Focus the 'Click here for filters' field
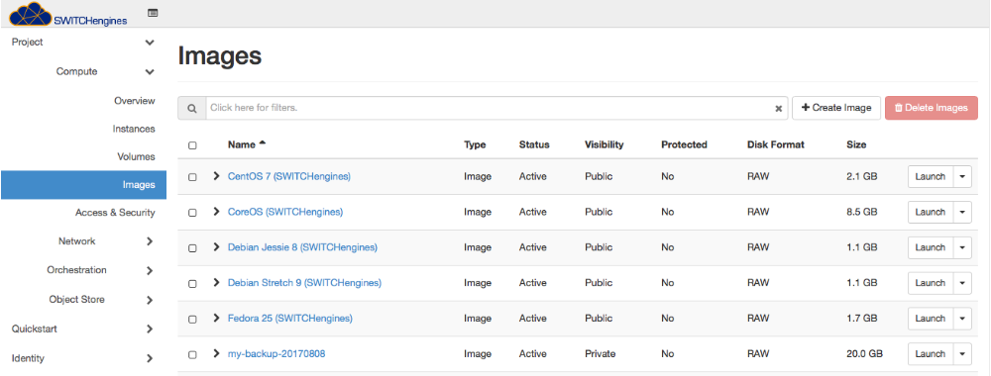Viewport: 991px width, 376px height. pos(496,108)
